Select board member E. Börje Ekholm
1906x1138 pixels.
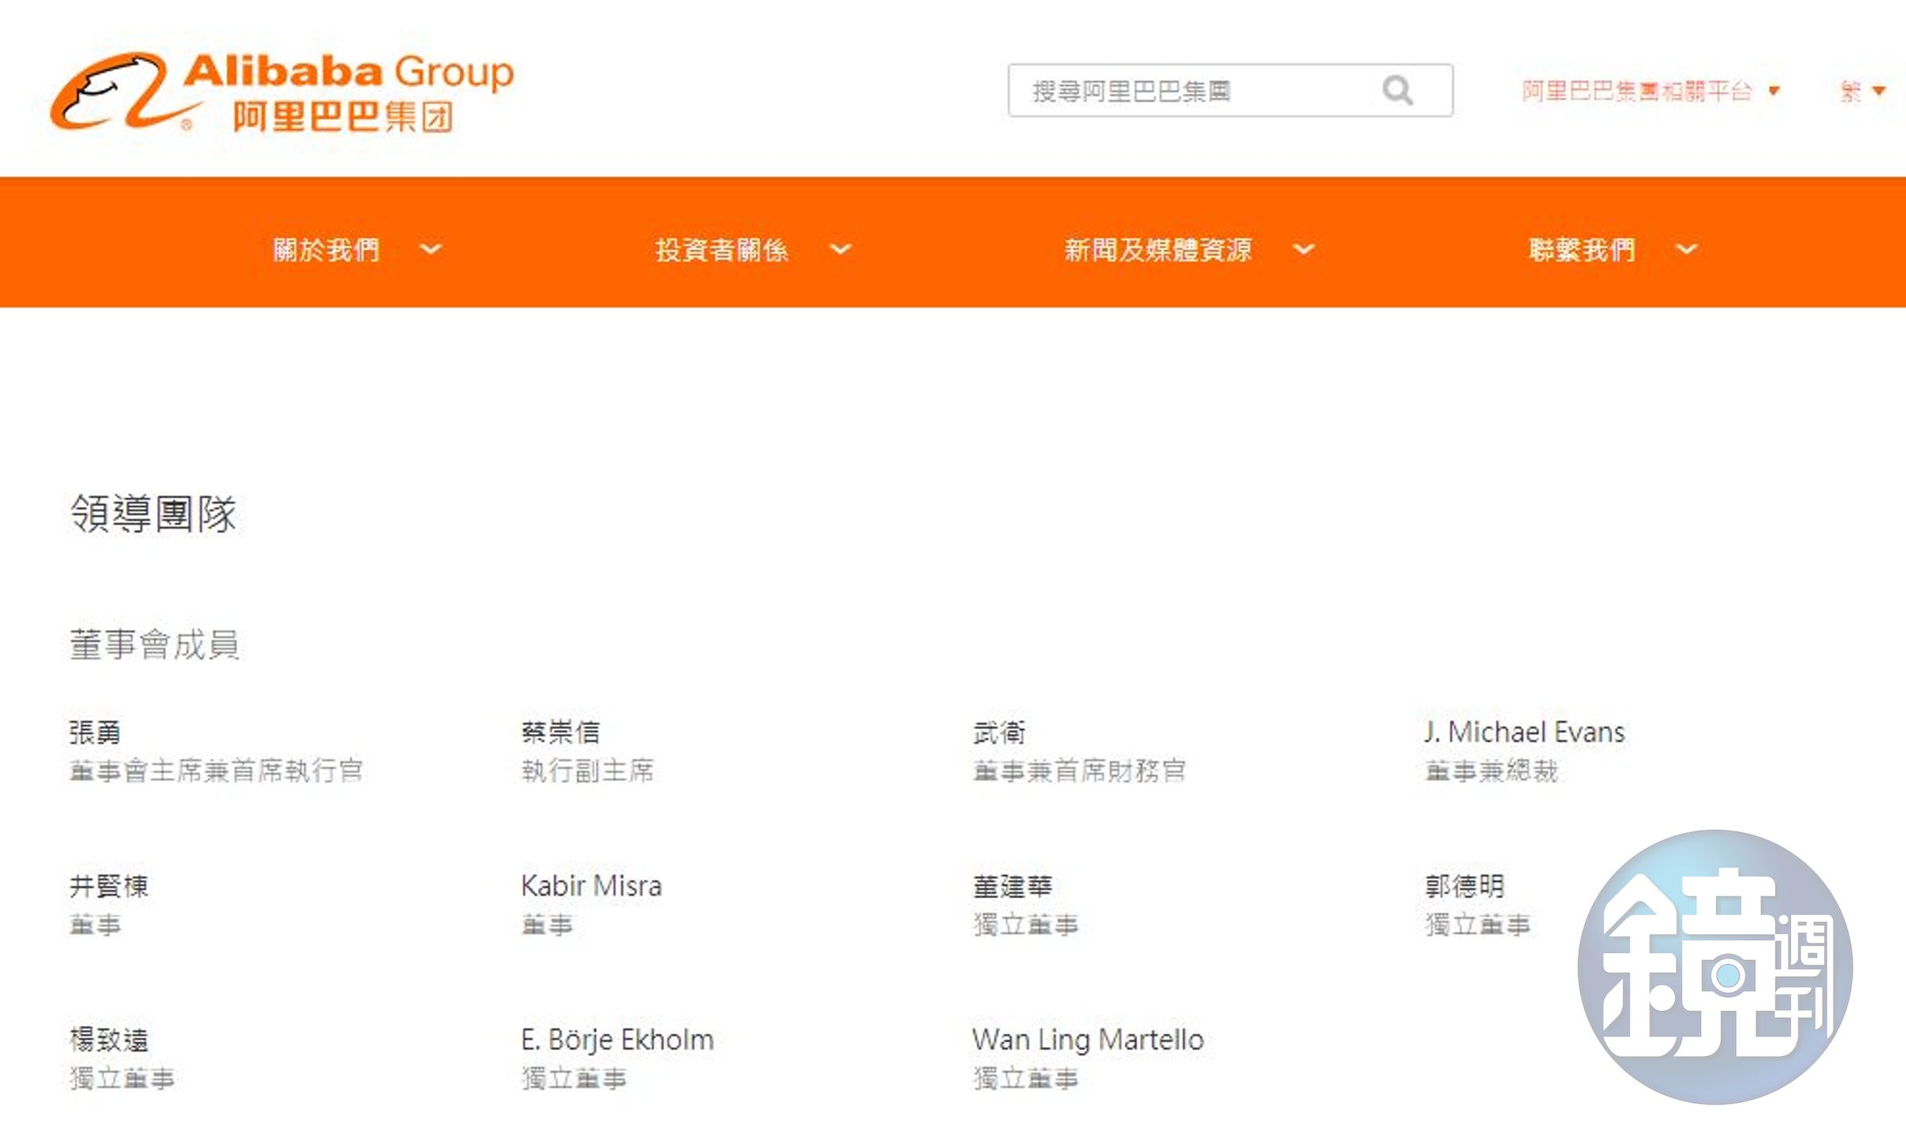(618, 1040)
